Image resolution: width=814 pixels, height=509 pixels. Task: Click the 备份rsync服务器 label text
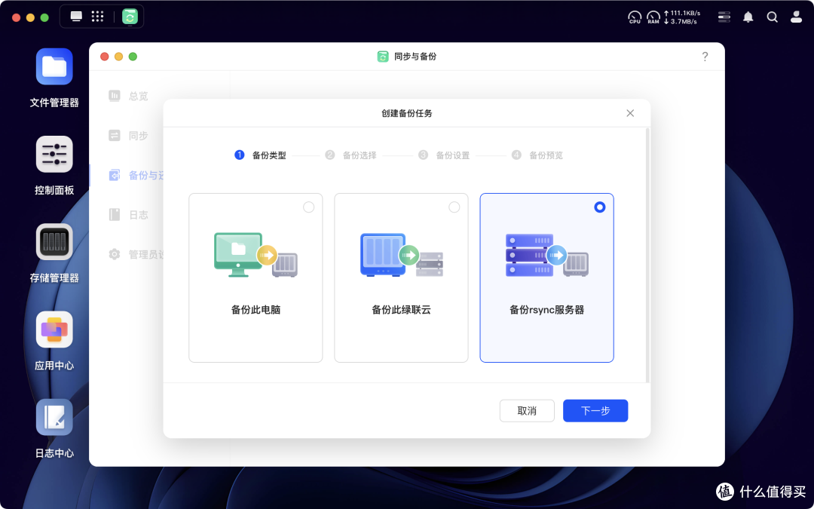546,310
